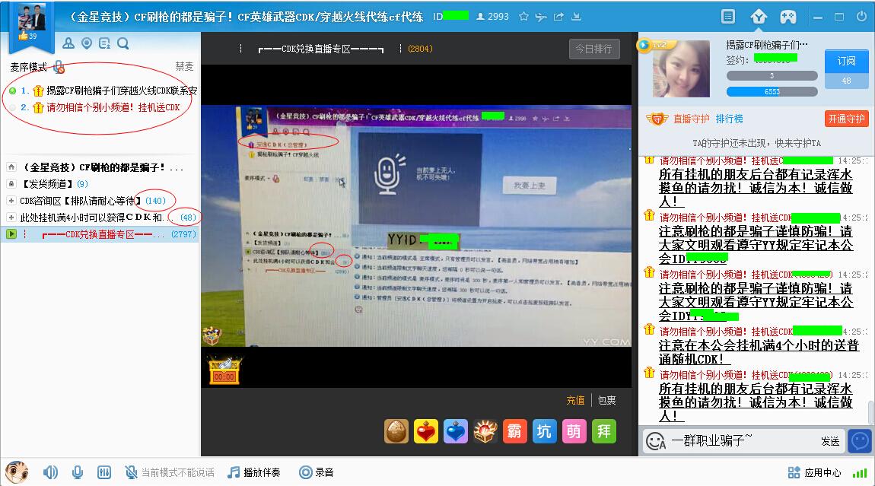Click the blue chat bubble icon beside 发送
875x486 pixels.
point(860,441)
